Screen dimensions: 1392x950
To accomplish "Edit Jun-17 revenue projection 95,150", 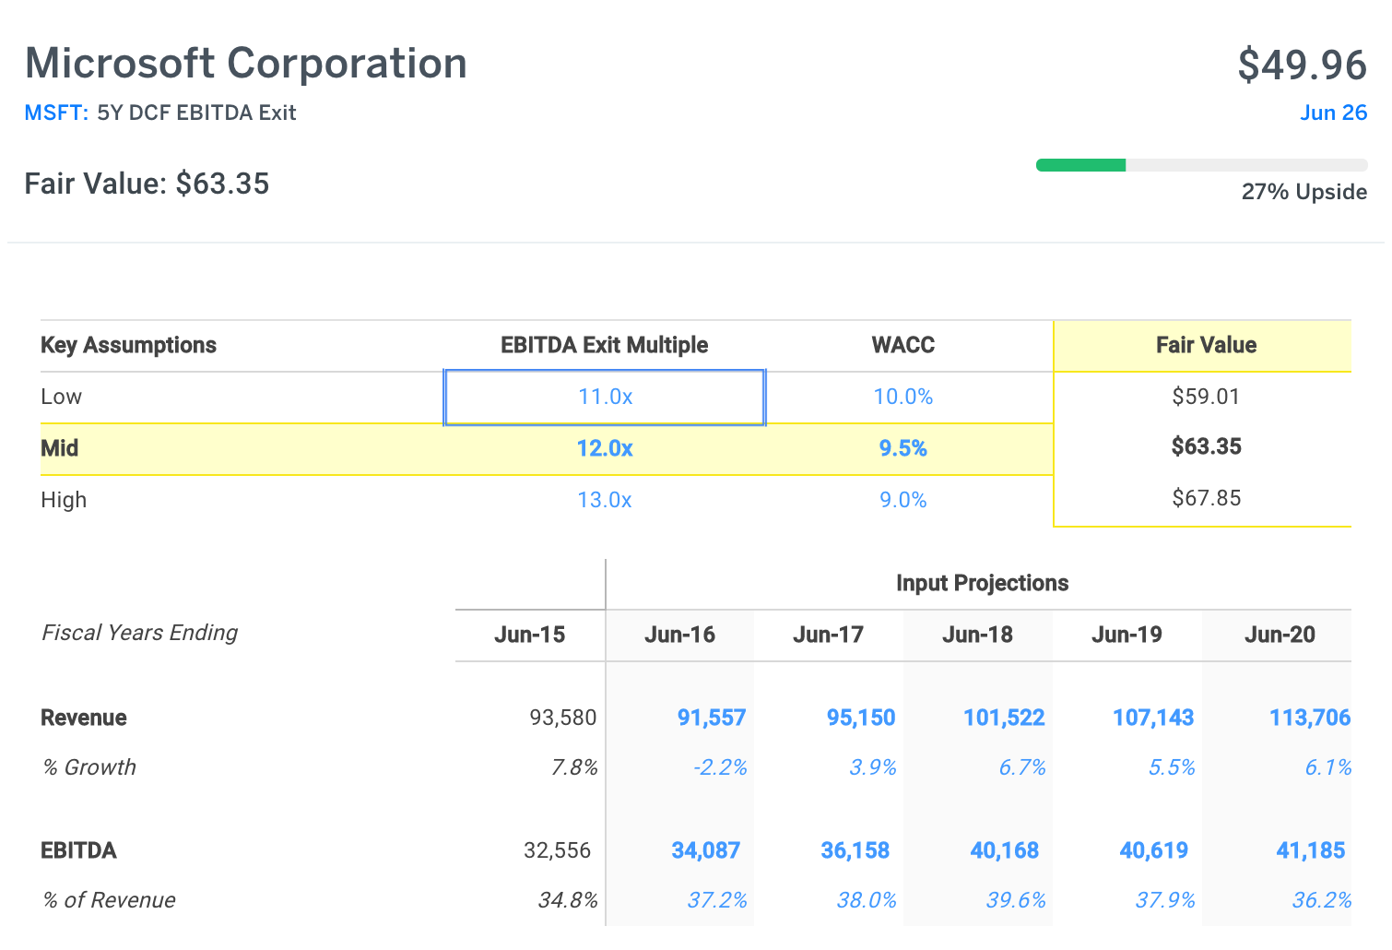I will tap(861, 718).
